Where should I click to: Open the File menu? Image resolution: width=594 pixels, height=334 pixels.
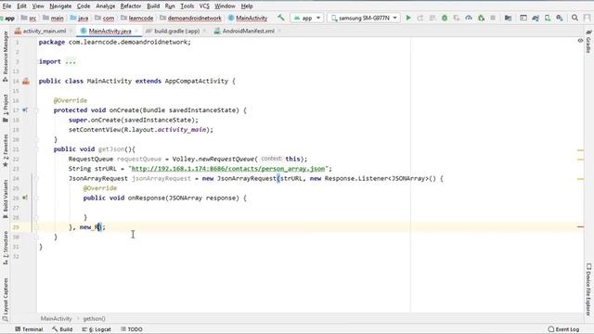6,6
